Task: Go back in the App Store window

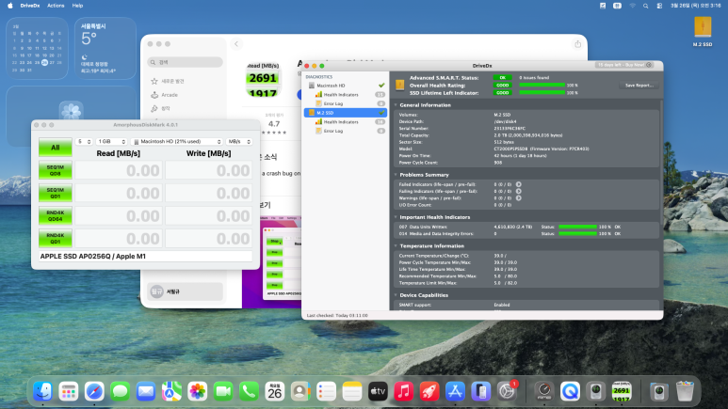Action: pos(235,44)
